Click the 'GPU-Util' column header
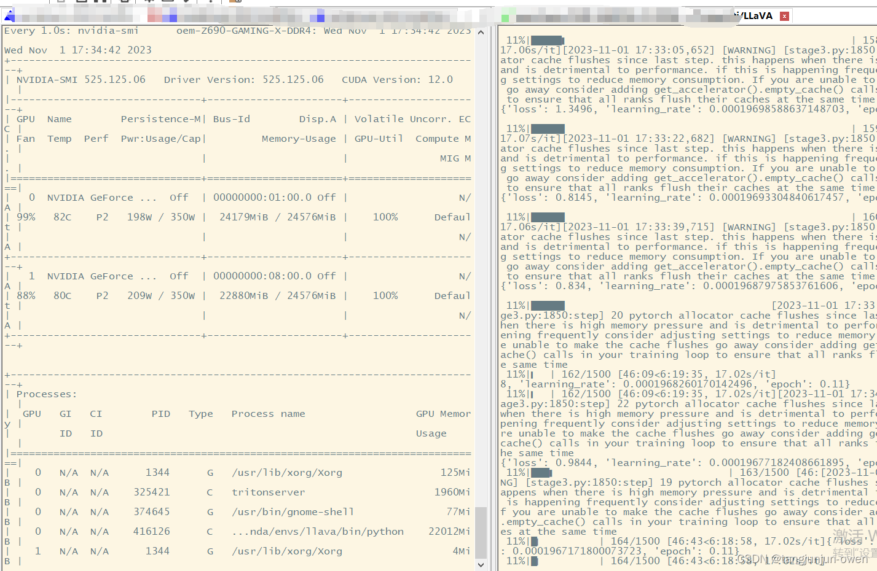 [379, 139]
